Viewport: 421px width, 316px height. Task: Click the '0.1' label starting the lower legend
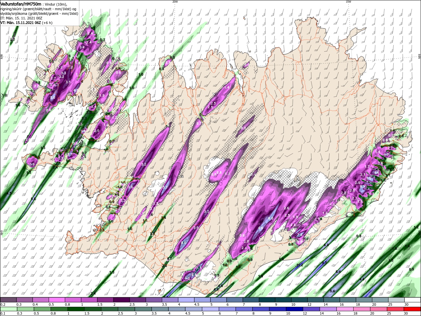point(2,313)
